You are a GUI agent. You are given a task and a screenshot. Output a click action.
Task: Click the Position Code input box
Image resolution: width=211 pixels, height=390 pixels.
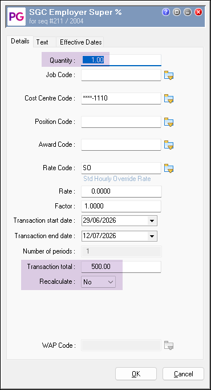[121, 122]
